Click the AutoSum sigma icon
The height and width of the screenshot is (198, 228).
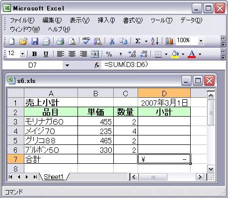138,41
